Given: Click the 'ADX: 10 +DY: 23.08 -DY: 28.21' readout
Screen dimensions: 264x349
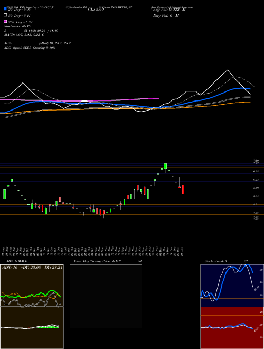Looking at the screenshot, I should (x=32, y=268).
